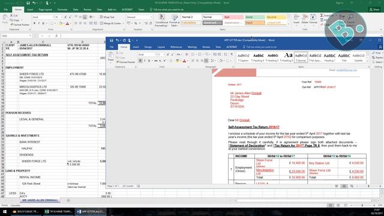
Task: Toggle Underline in Word ribbon
Action: [149, 61]
